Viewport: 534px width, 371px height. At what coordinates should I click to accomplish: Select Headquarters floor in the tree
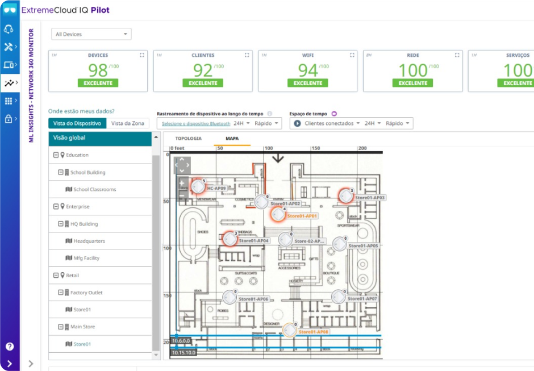tap(100, 241)
